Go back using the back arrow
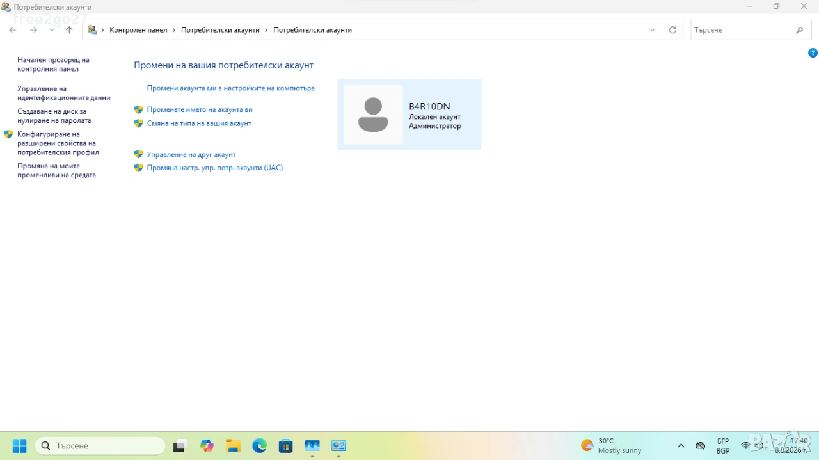The width and height of the screenshot is (819, 460). [13, 30]
